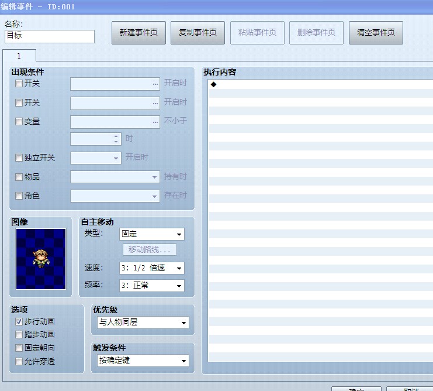433x391 pixels.
Task: Open the second 开关 selector ellipsis field
Action: (115, 103)
